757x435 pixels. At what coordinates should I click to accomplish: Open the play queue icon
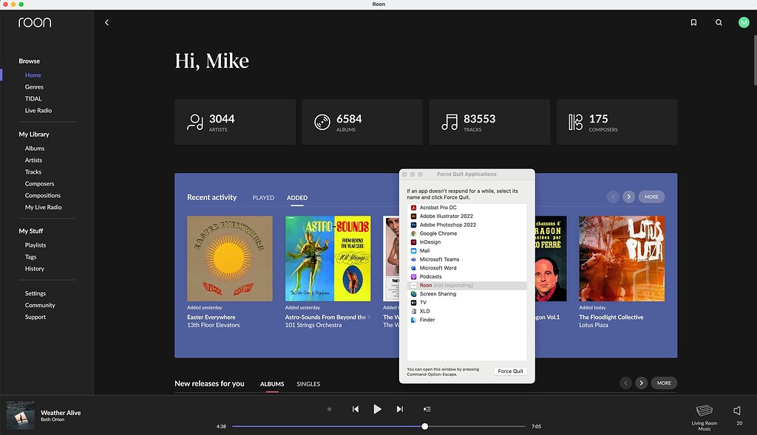[427, 409]
